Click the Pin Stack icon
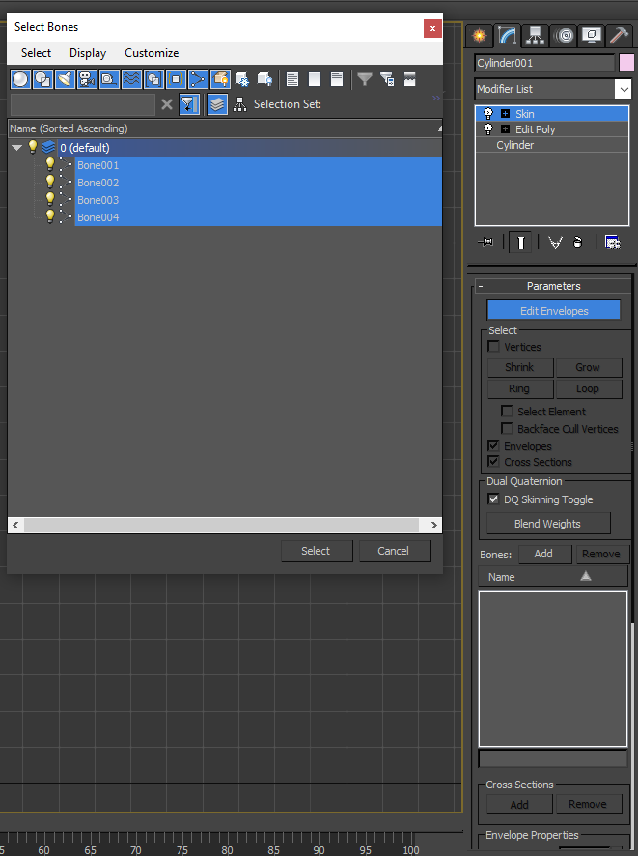The height and width of the screenshot is (856, 638). point(486,243)
